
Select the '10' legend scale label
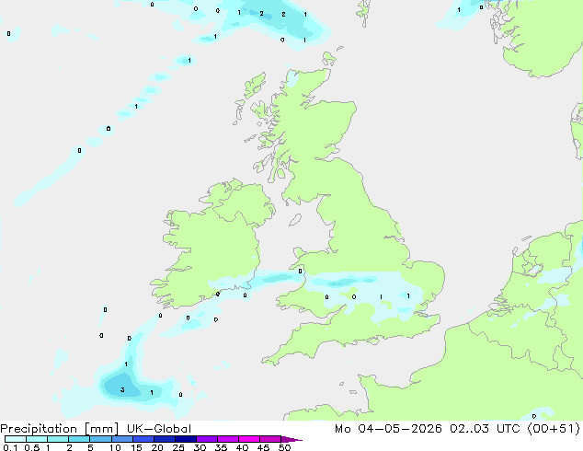pyautogui.click(x=115, y=447)
